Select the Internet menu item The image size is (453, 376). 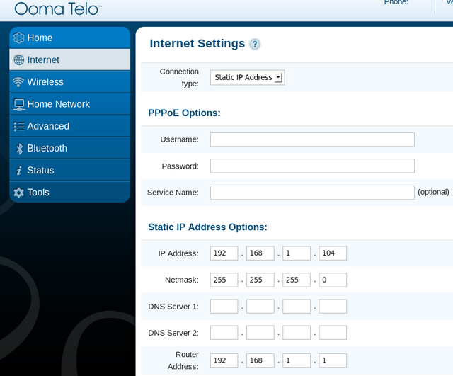coord(69,59)
